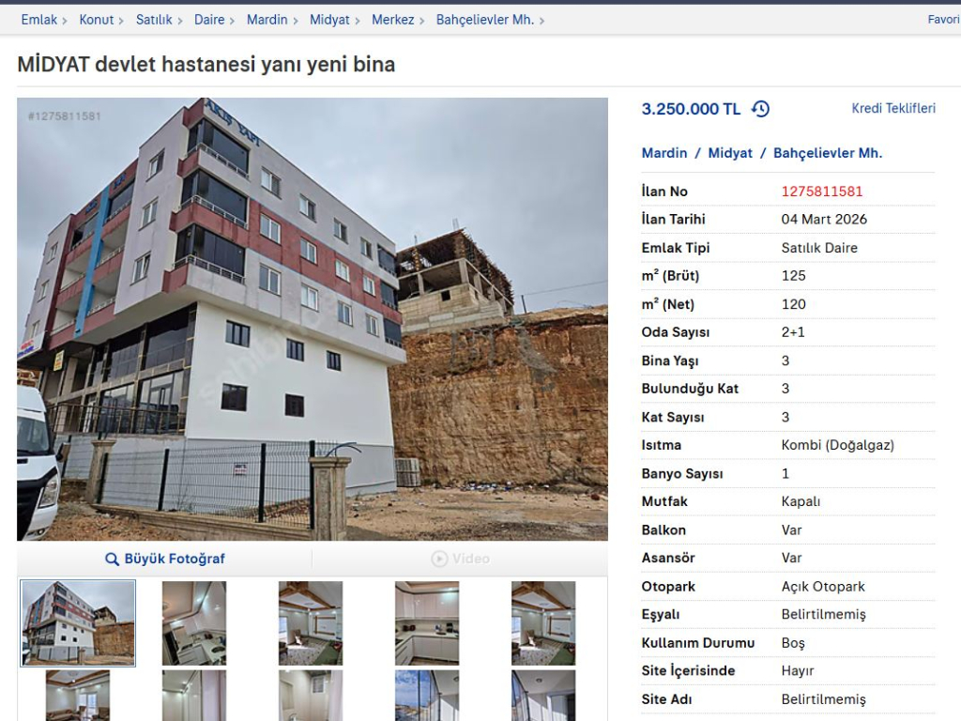Select the Daire breadcrumb item
The image size is (961, 721).
point(209,20)
